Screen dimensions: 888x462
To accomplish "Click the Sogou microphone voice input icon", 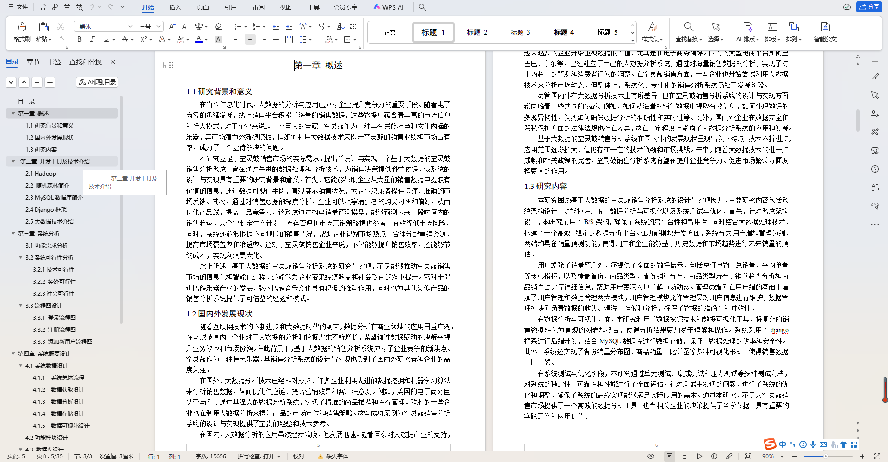I will (x=813, y=444).
